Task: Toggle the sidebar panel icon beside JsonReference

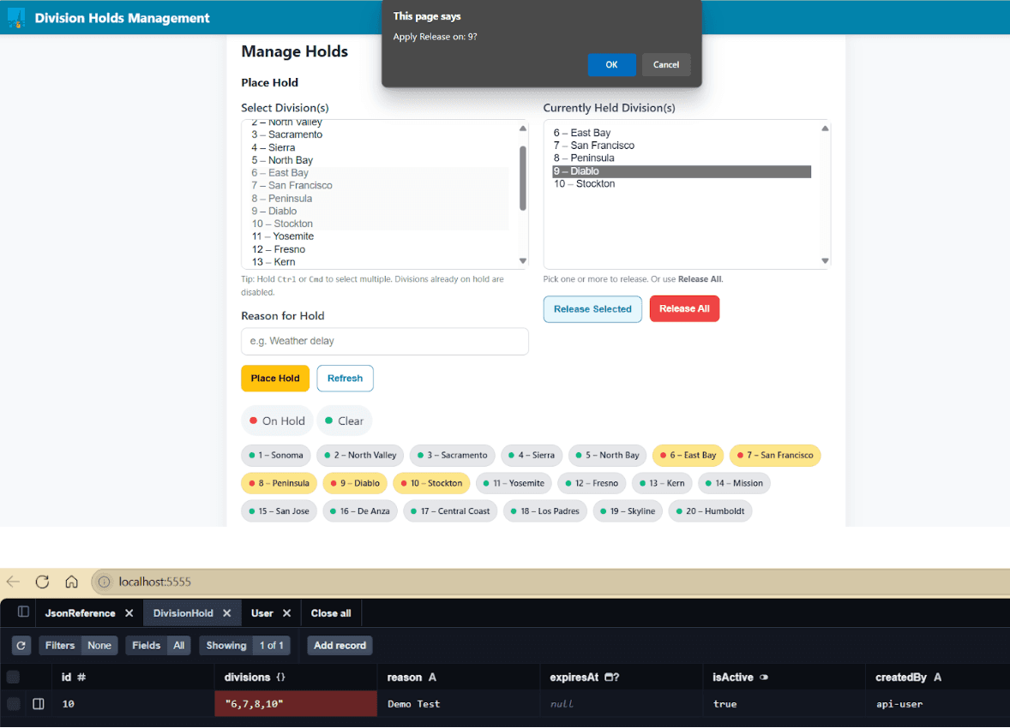Action: (23, 612)
